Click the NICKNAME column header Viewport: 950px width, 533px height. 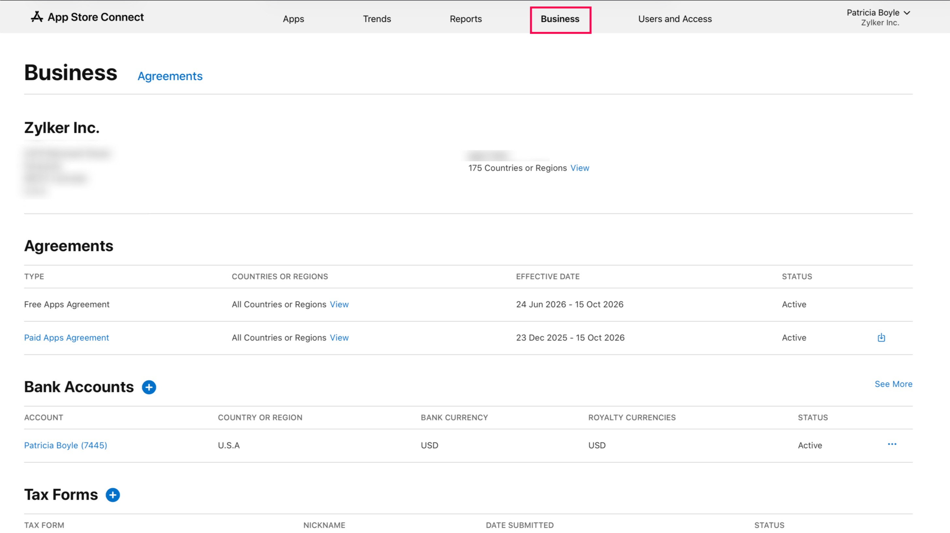(x=324, y=525)
